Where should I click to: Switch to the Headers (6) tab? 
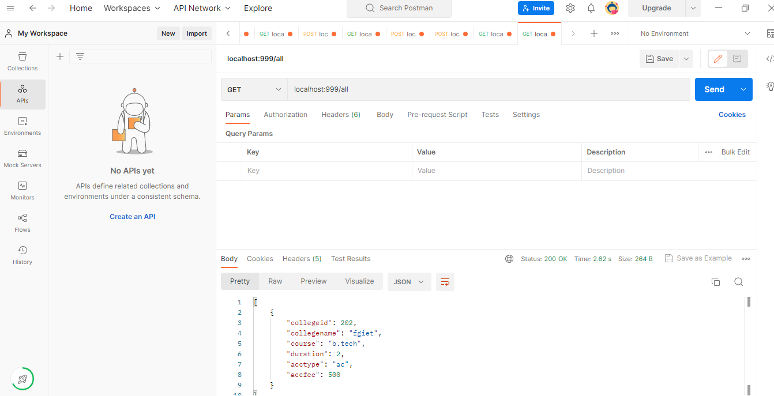[340, 115]
